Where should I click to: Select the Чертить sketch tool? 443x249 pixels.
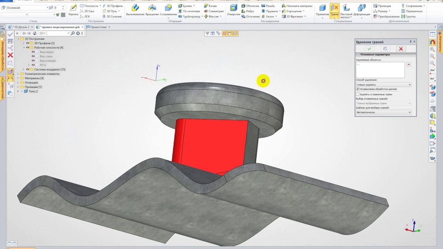pos(73,10)
